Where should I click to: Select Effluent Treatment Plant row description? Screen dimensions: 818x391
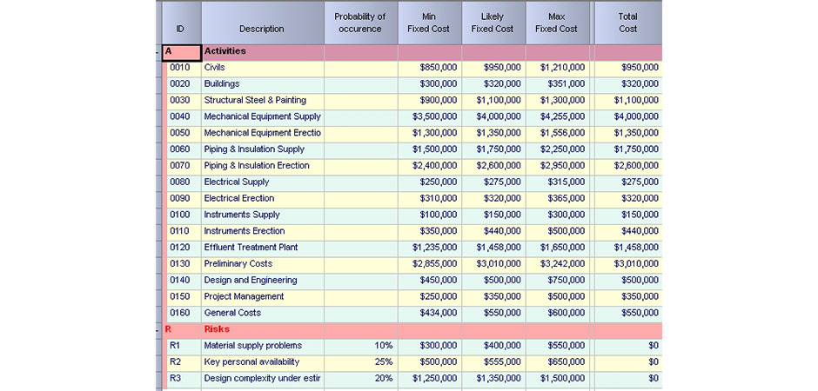[261, 248]
